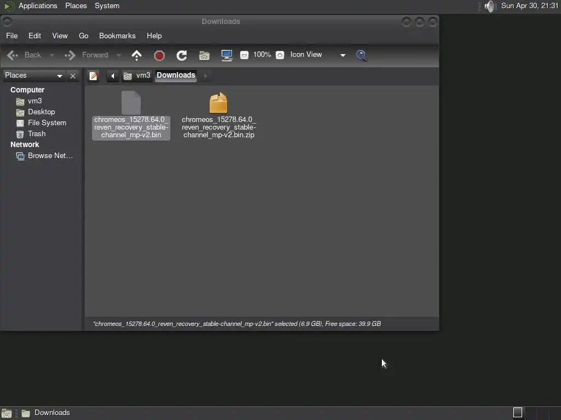Select vm3 in the path bar
The width and height of the screenshot is (561, 420).
(137, 75)
